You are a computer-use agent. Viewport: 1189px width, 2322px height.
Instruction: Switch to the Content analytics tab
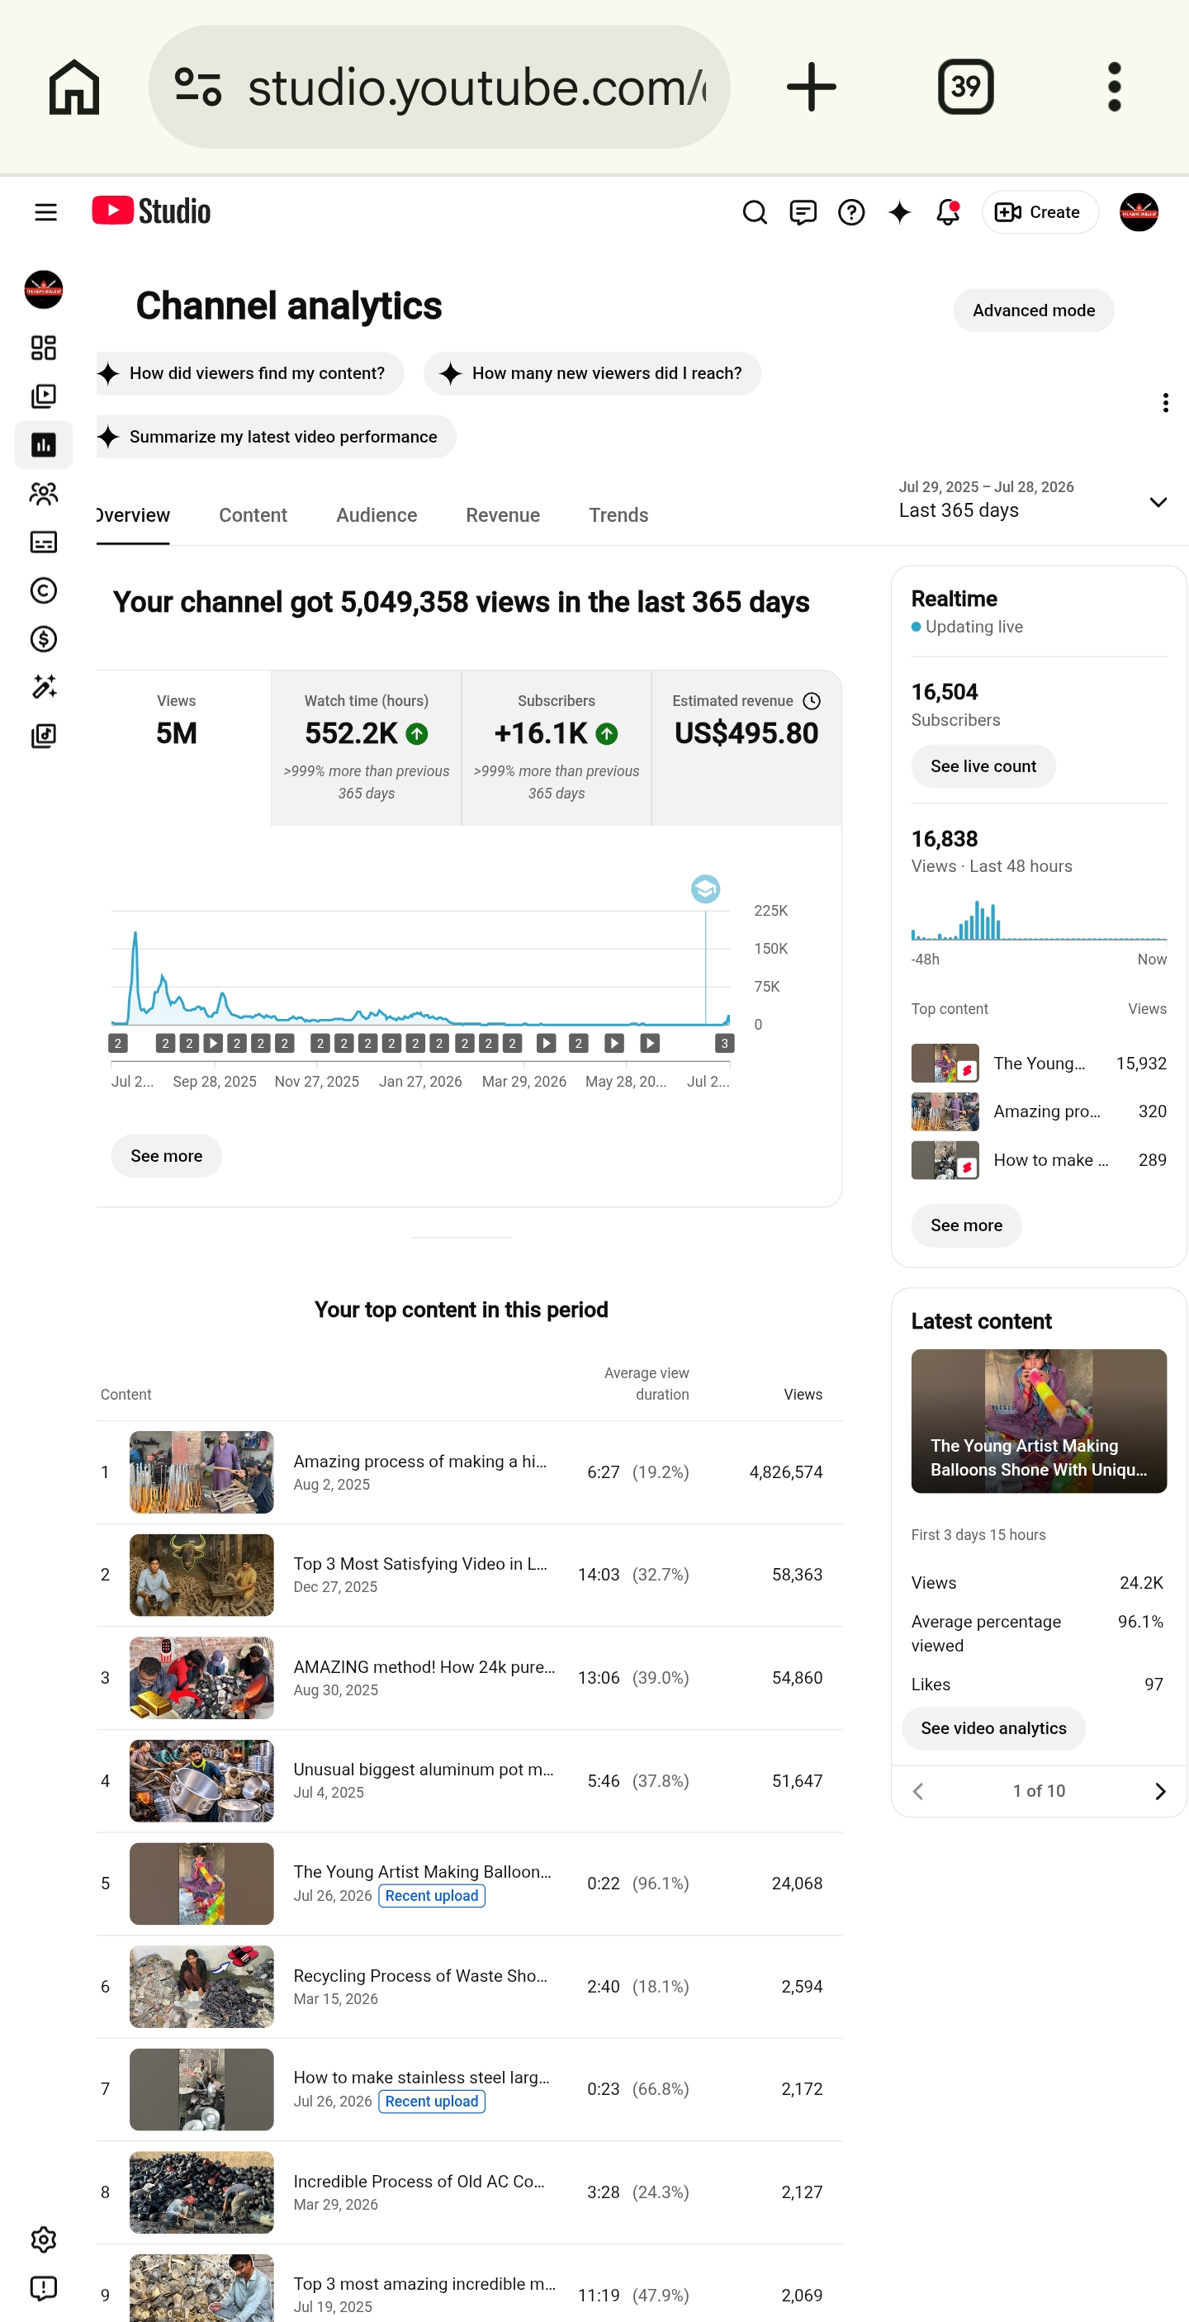[253, 515]
